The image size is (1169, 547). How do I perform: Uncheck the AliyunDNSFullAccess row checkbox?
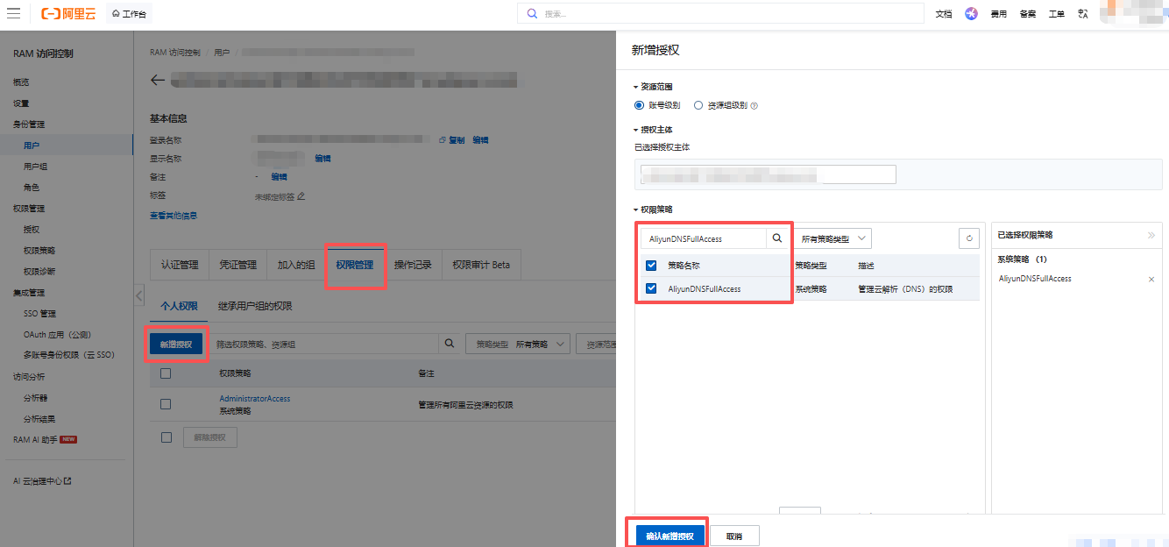click(651, 288)
